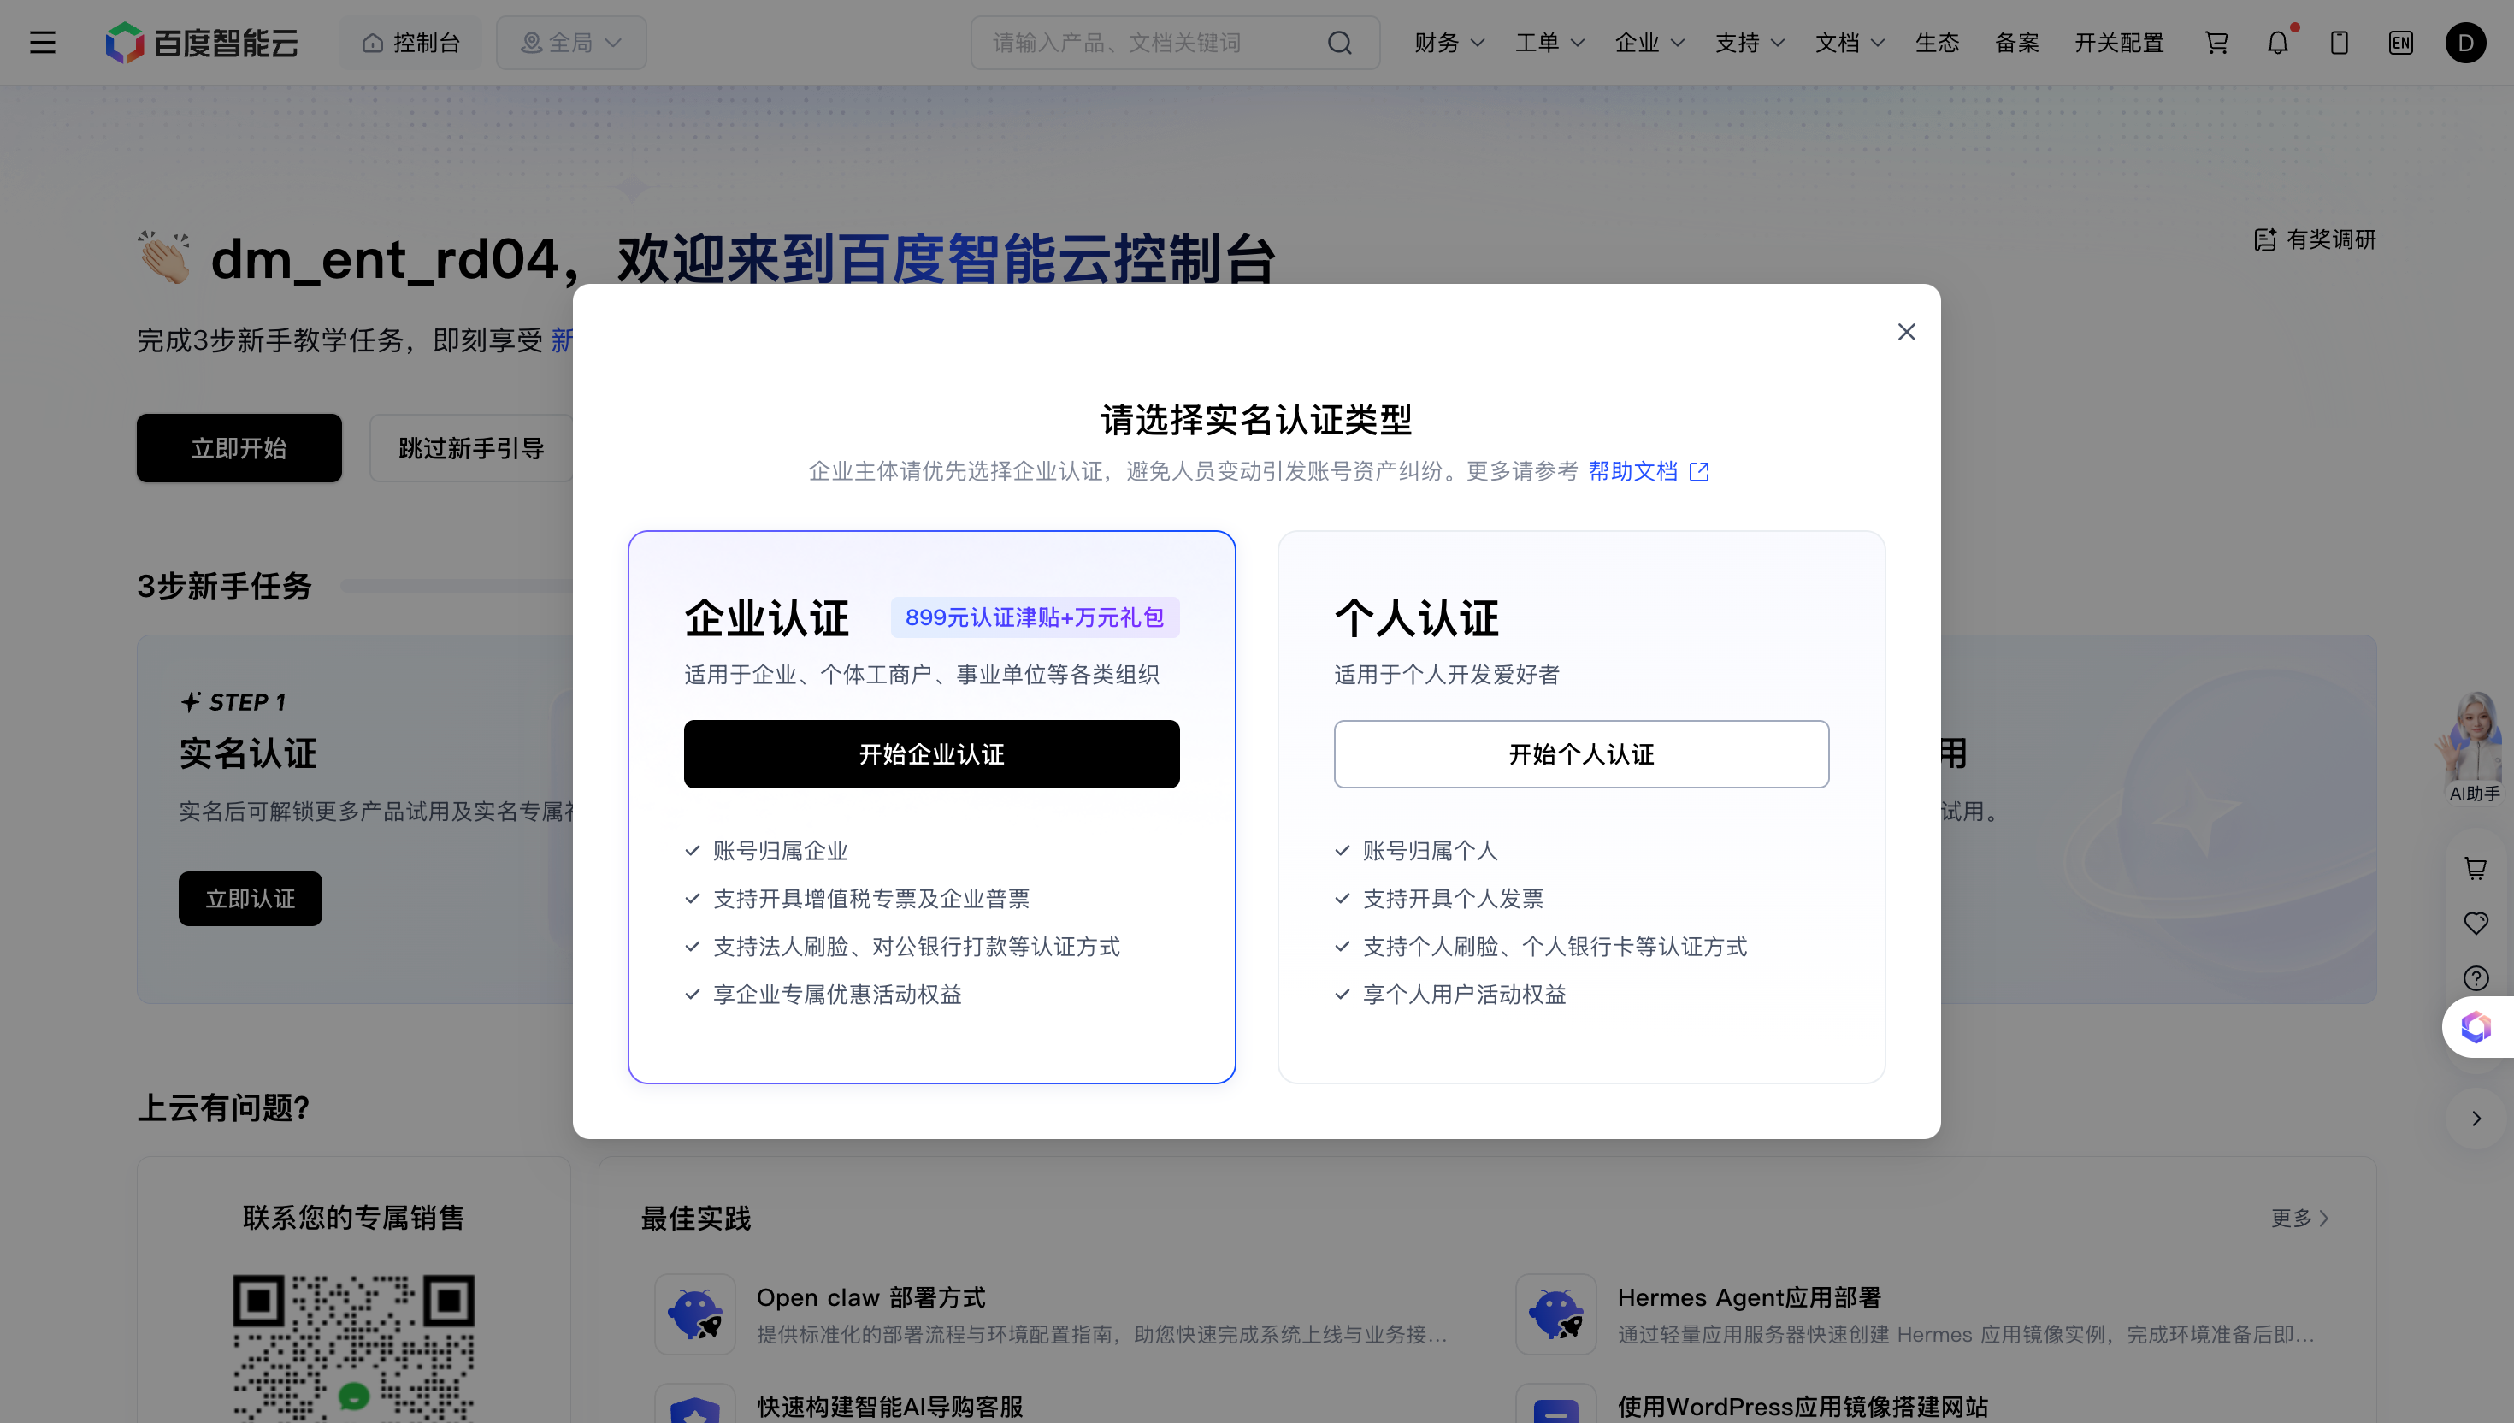Click the 有奖调研 survey icon
The image size is (2514, 1423).
[x=2265, y=239]
